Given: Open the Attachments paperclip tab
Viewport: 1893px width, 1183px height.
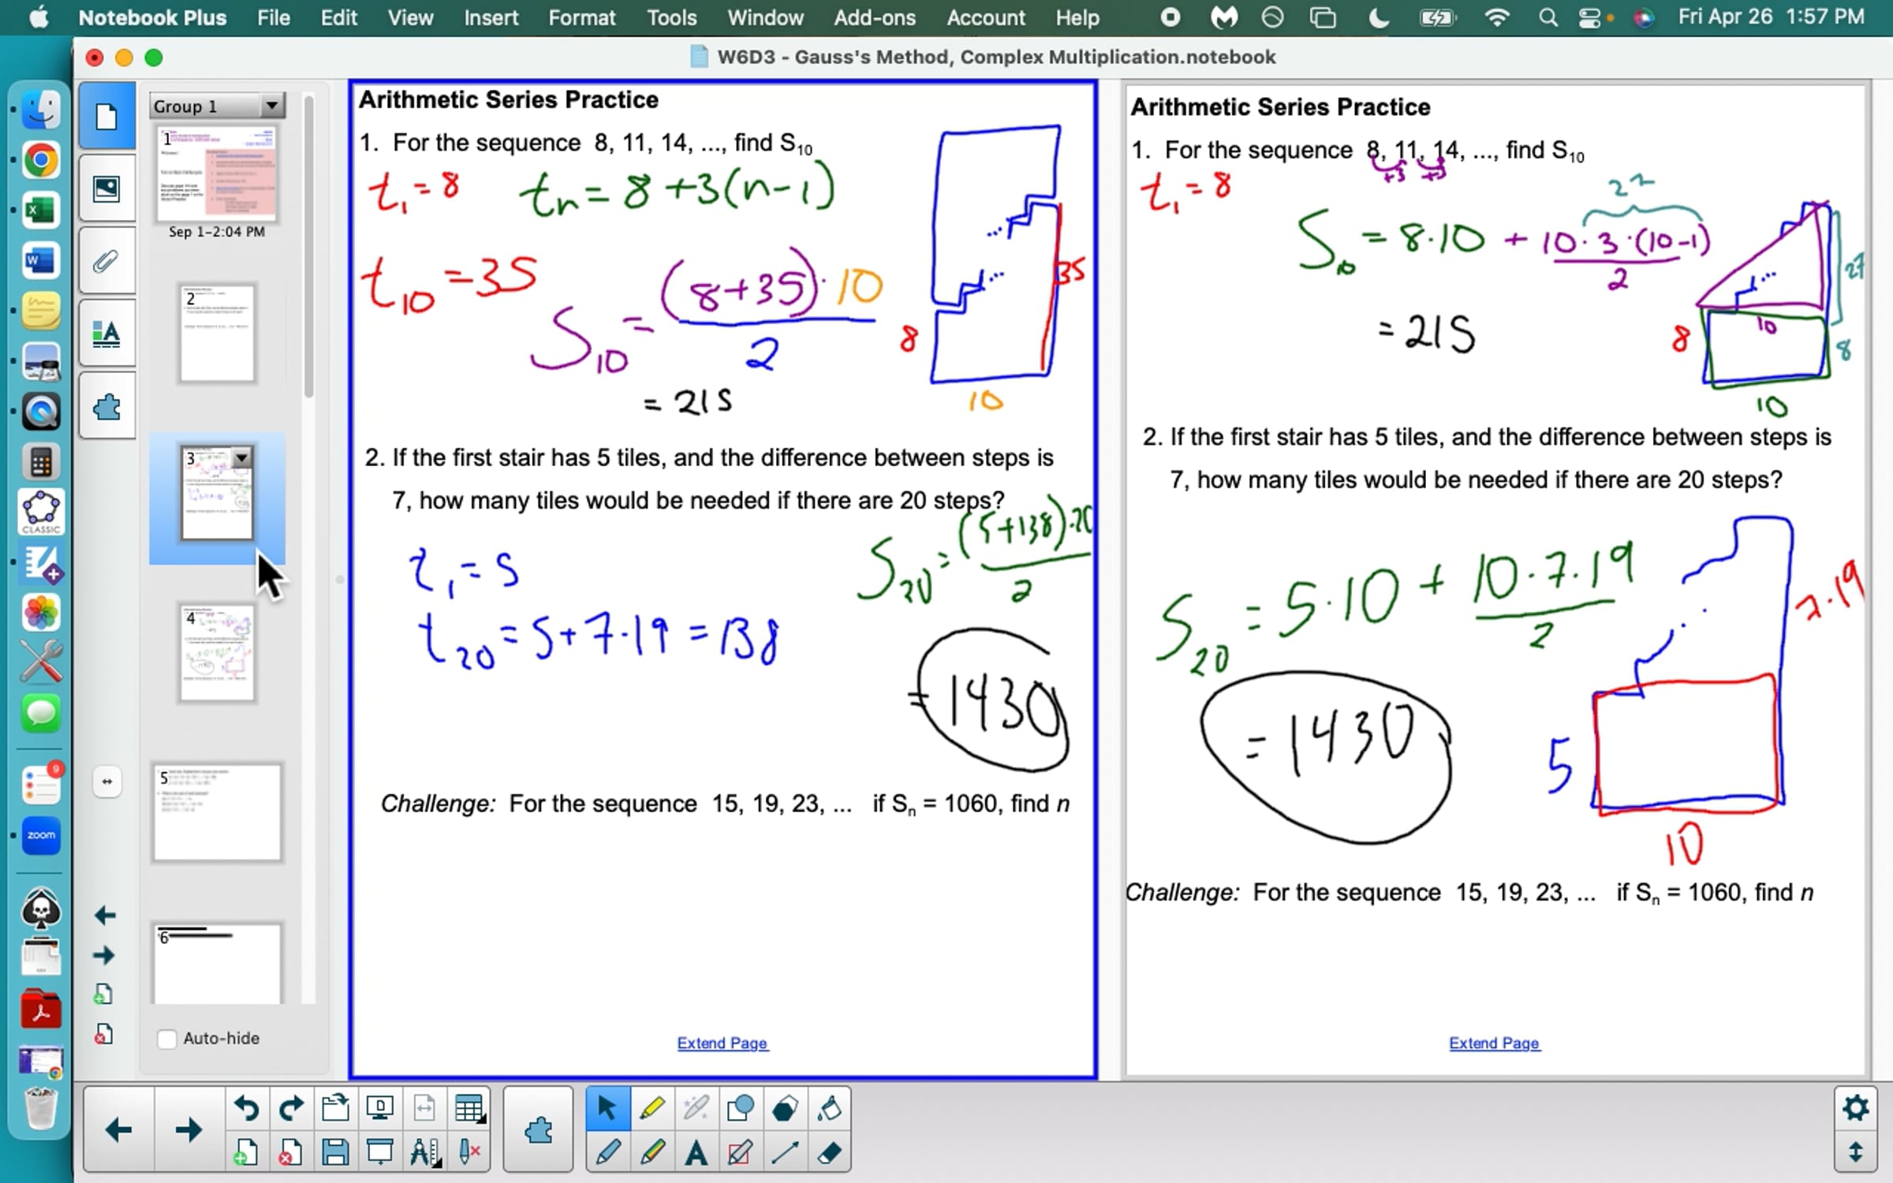Looking at the screenshot, I should click(106, 261).
